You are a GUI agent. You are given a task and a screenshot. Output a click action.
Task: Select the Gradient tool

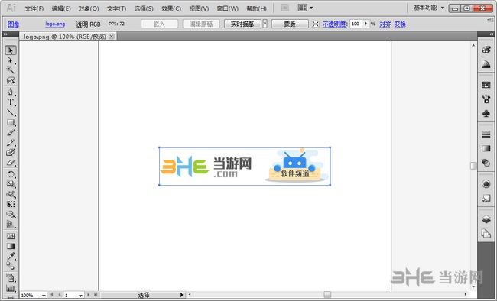point(11,246)
